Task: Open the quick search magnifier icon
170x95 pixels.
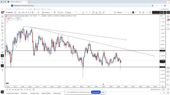Action: pyautogui.click(x=140, y=12)
